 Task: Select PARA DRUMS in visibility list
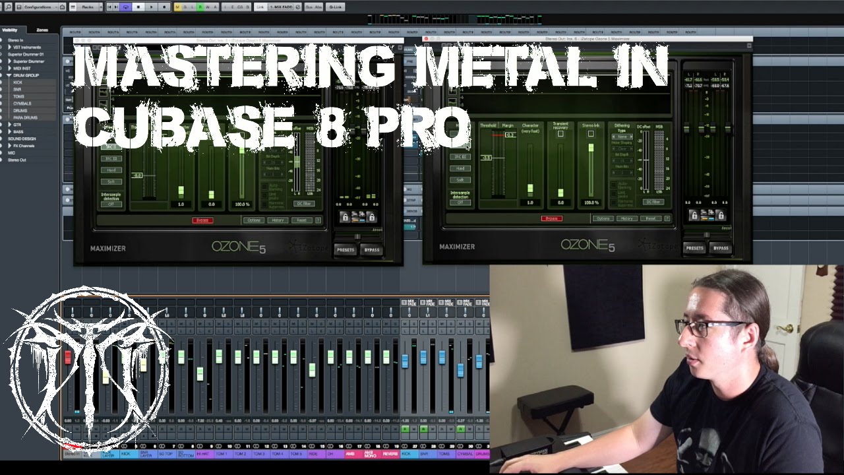click(x=25, y=117)
